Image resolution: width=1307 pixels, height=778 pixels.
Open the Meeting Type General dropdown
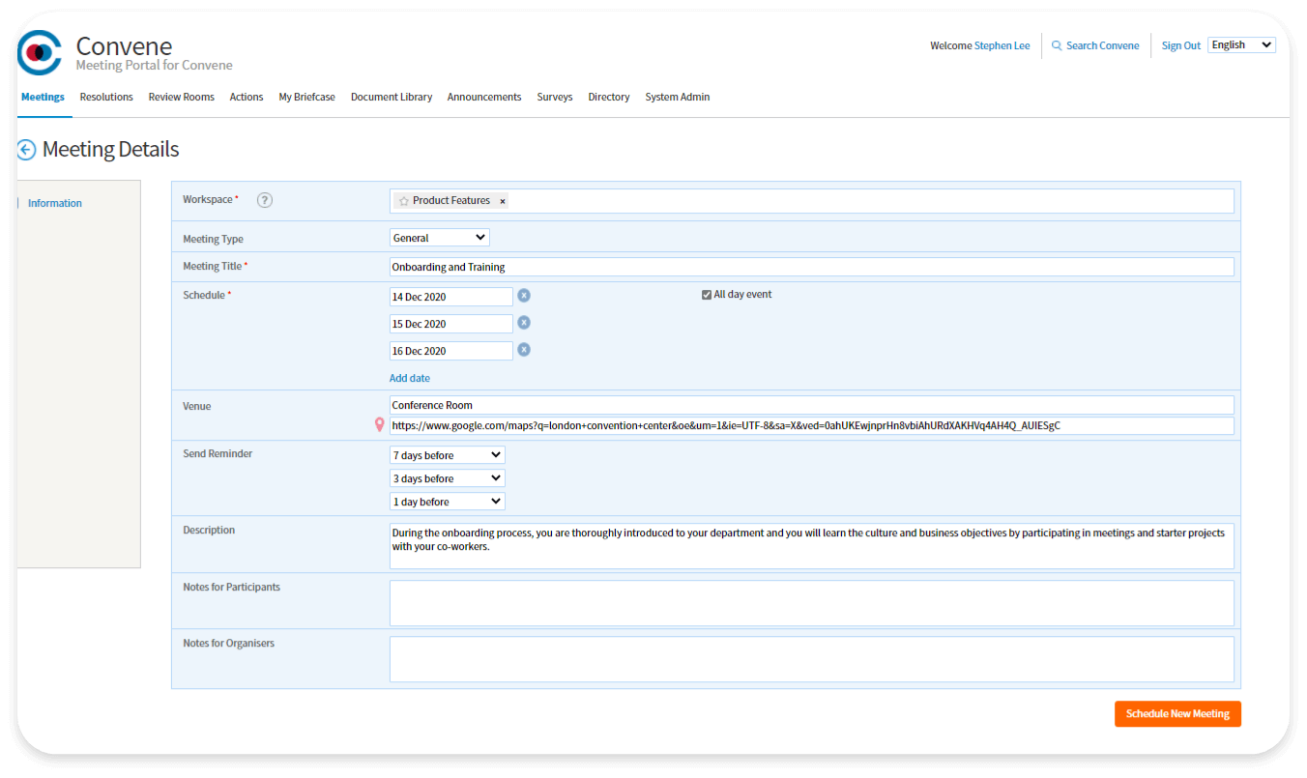click(x=439, y=238)
